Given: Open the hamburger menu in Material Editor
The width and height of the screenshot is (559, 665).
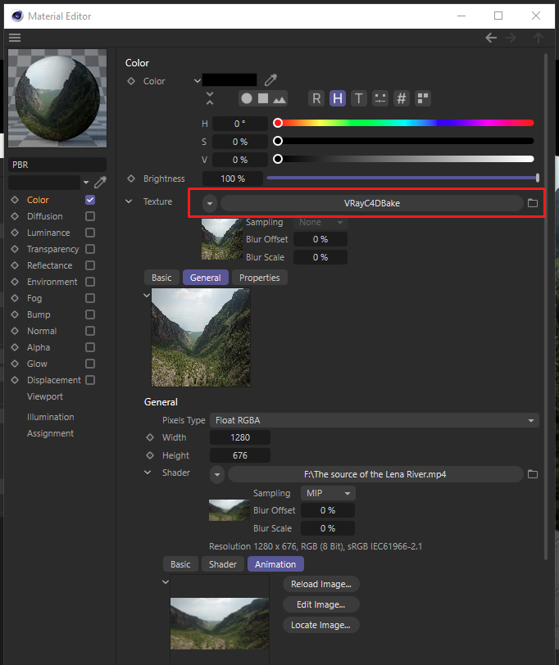Looking at the screenshot, I should (x=15, y=38).
